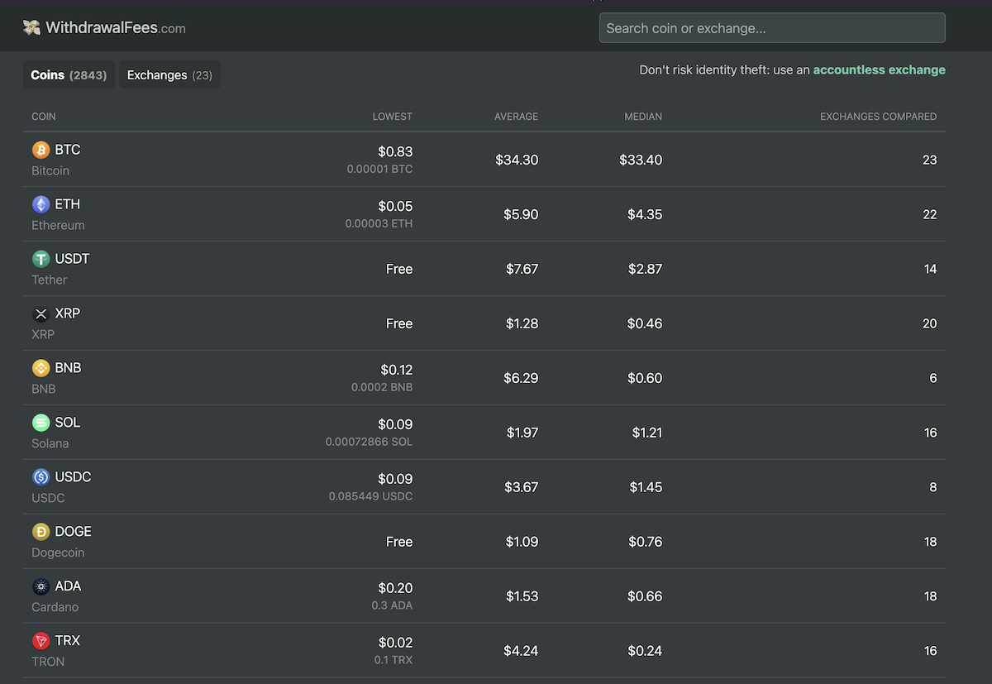The width and height of the screenshot is (992, 684).
Task: Click the "0.3 ADA" fee amount
Action: point(392,605)
